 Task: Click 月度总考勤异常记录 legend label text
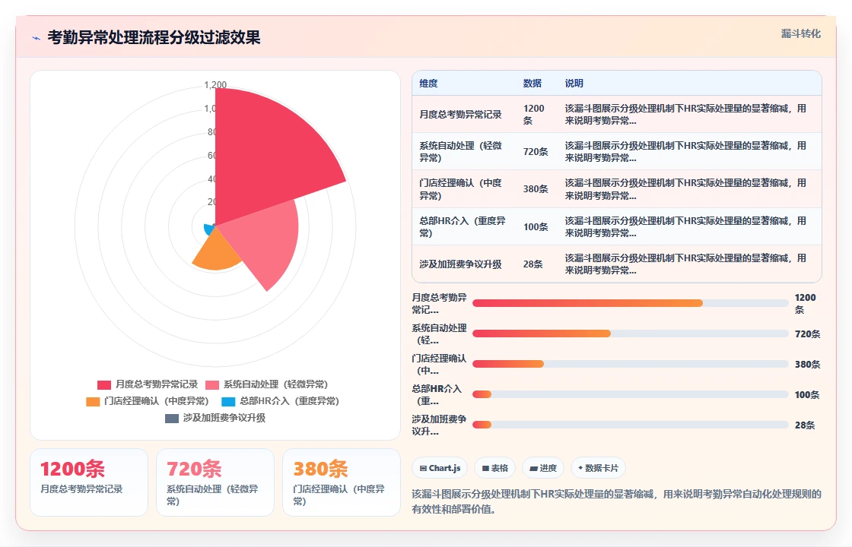point(157,384)
